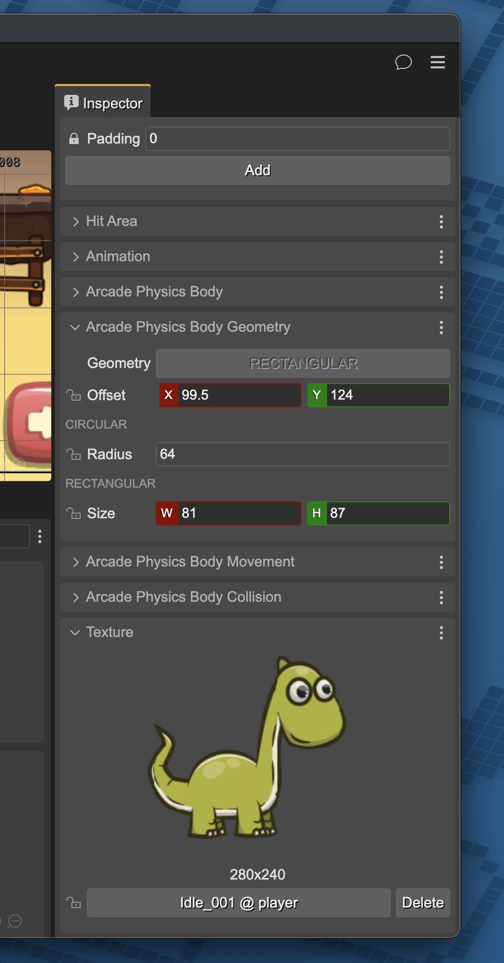The image size is (504, 963).
Task: Toggle the Radius property lock
Action: [73, 455]
